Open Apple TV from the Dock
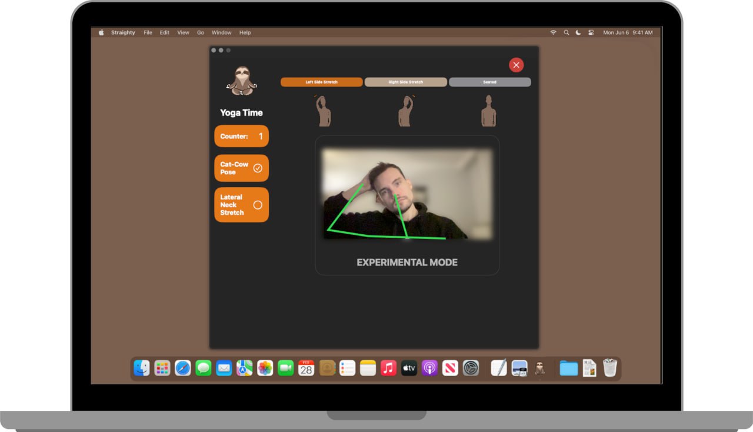753x432 pixels. [409, 368]
